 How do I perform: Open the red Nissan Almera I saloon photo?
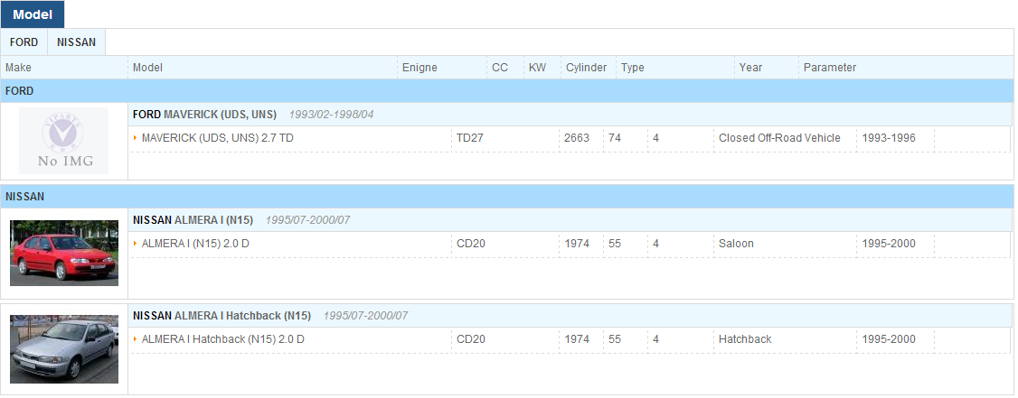(64, 253)
